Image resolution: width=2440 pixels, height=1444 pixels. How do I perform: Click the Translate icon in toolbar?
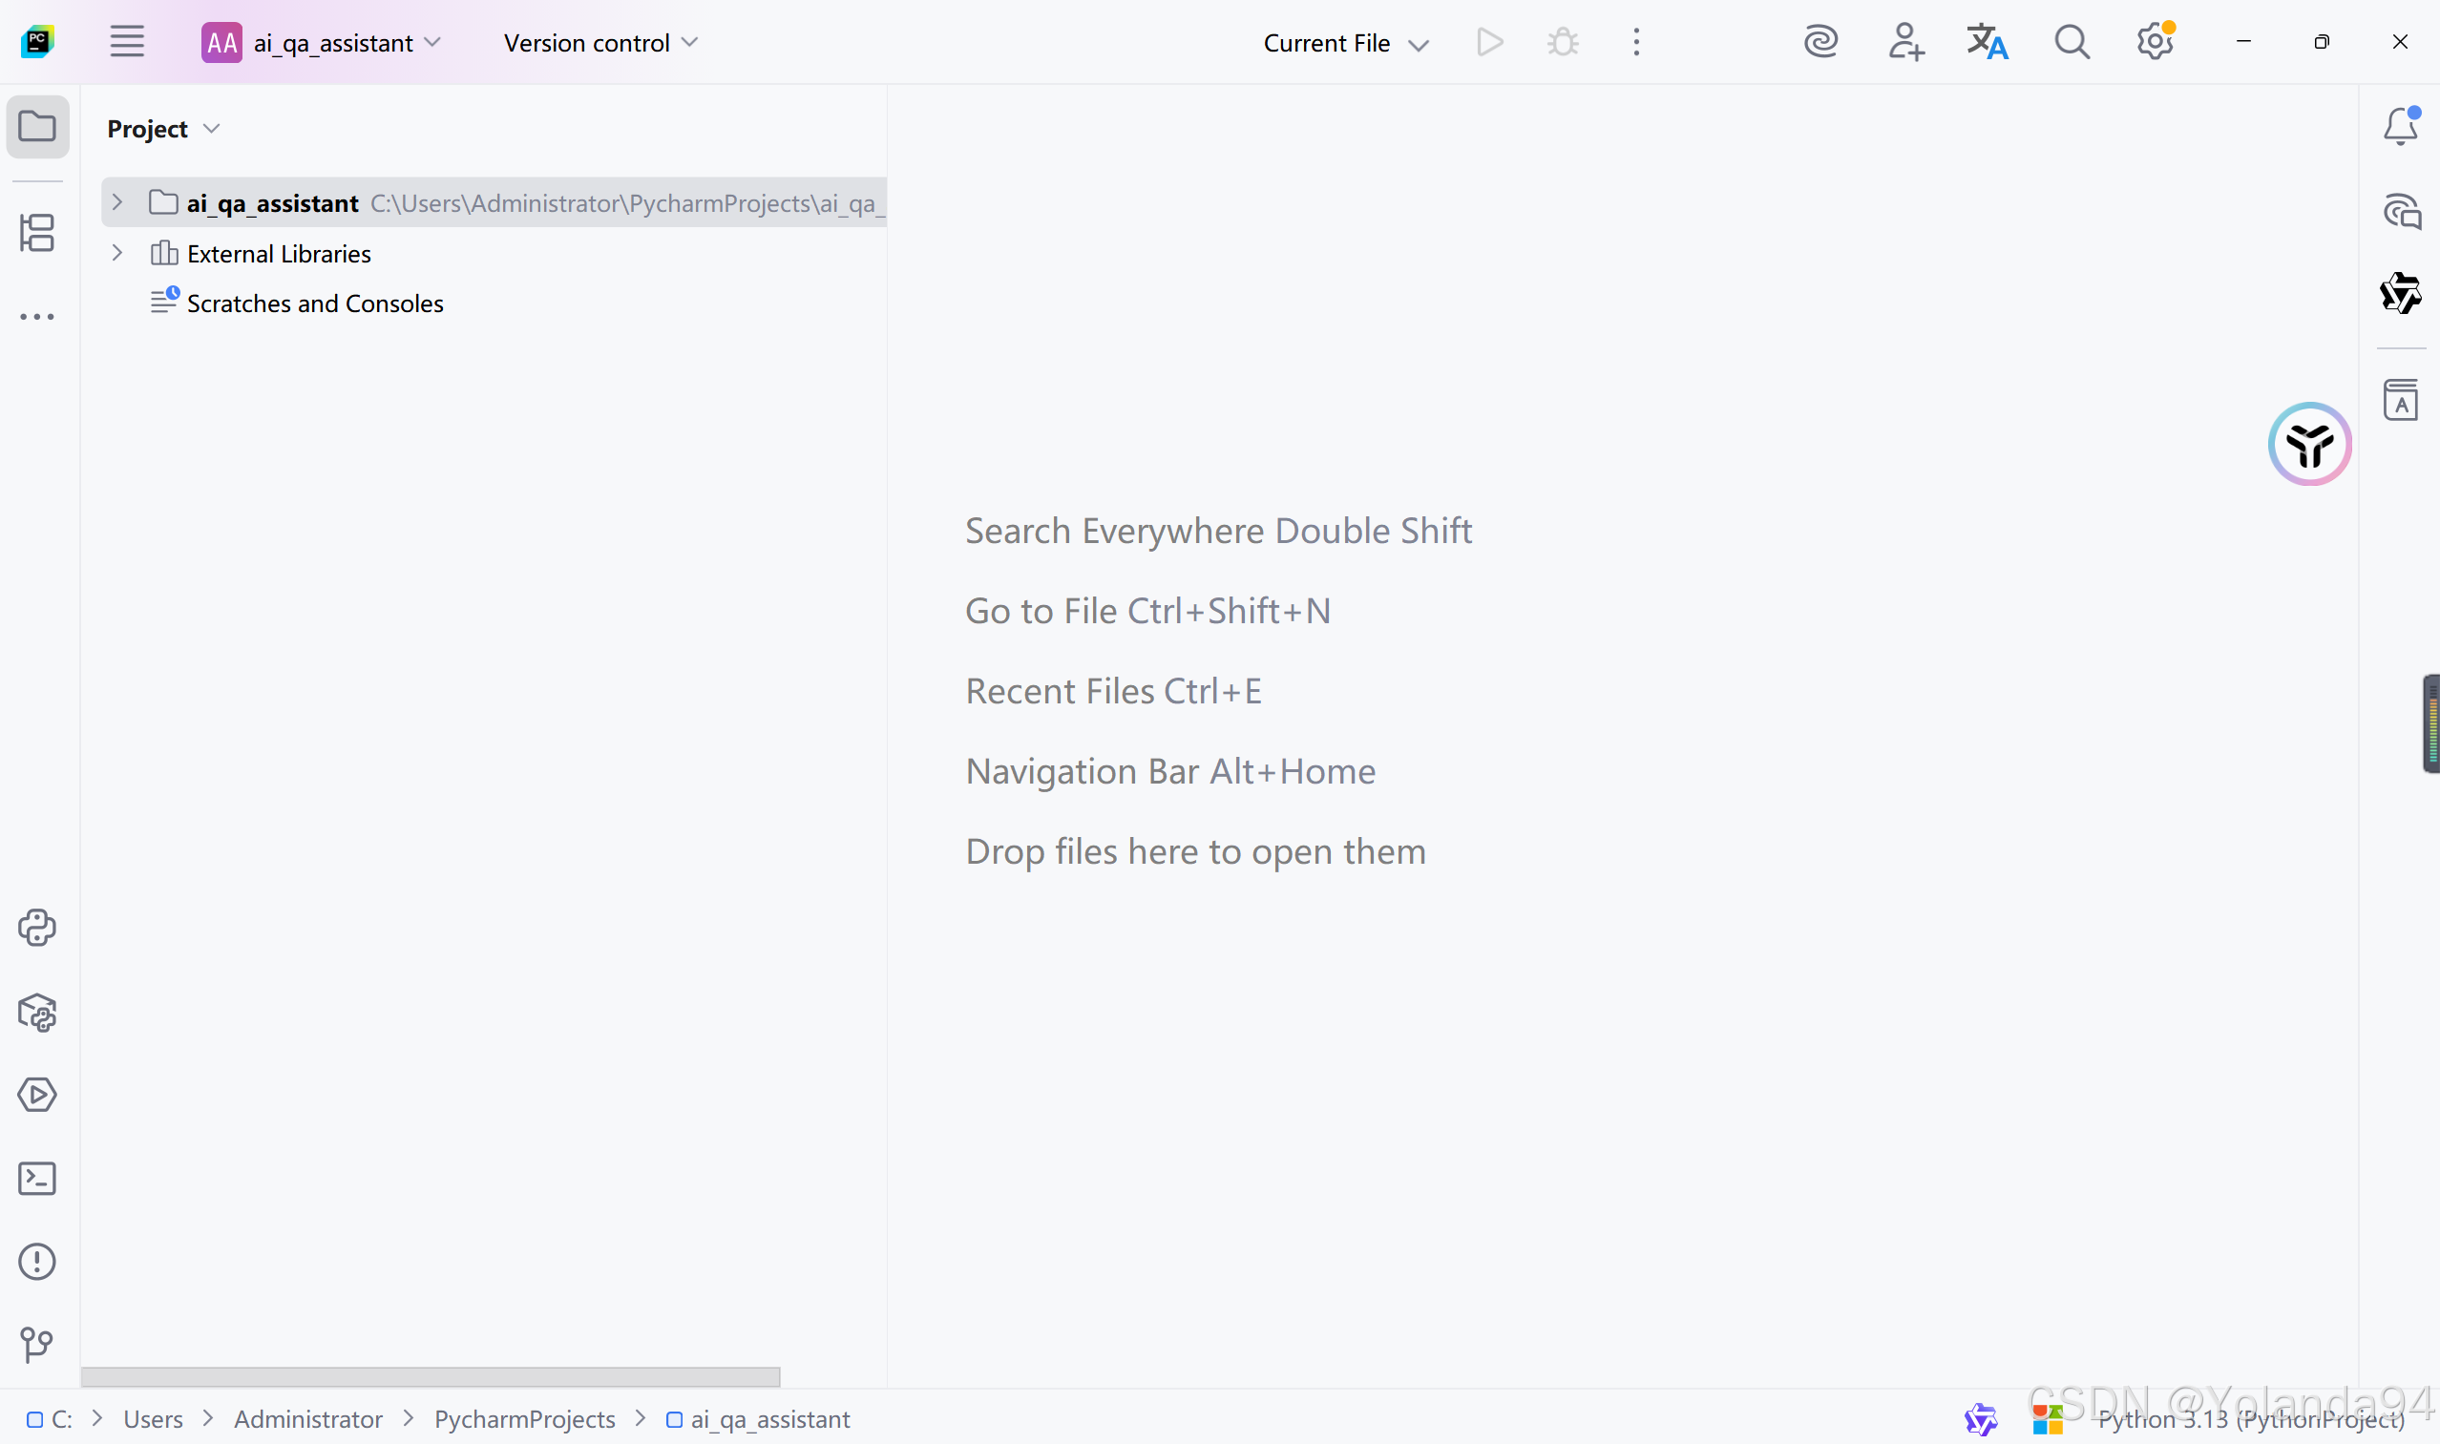[x=1988, y=43]
